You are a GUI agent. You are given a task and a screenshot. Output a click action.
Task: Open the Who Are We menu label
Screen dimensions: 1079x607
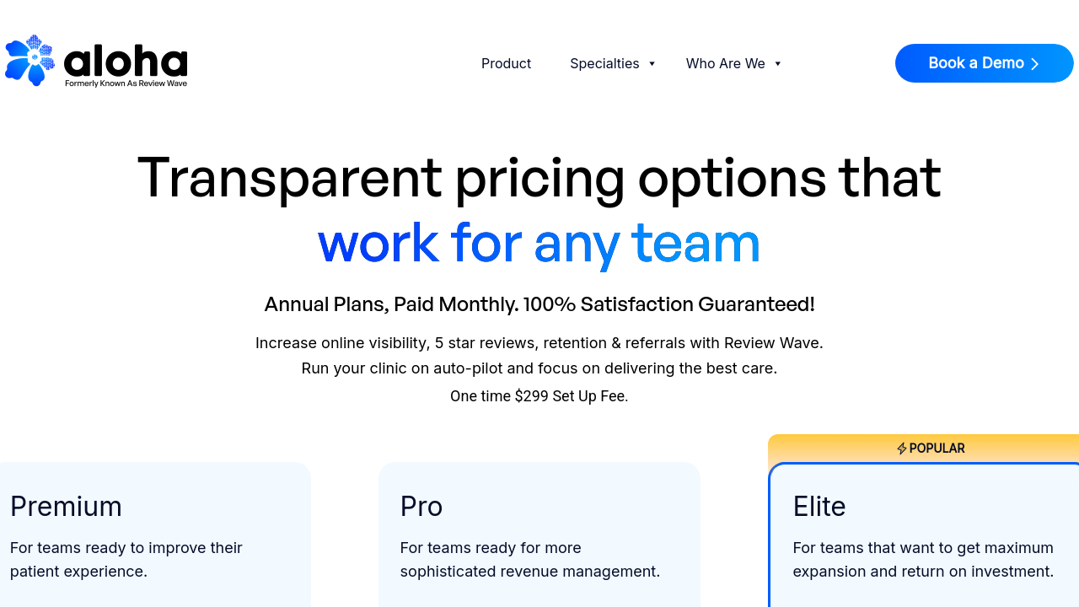725,64
